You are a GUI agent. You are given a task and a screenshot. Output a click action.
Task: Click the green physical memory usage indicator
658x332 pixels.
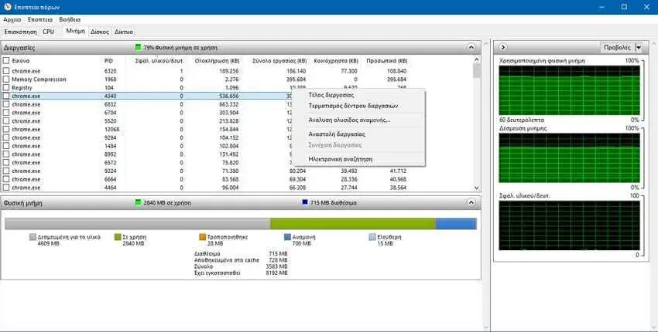point(138,47)
